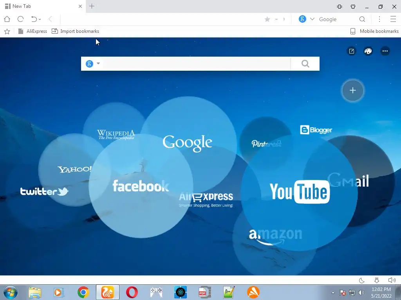Open the three-dot options on new tab page
Viewport: 401px width, 300px height.
[385, 51]
